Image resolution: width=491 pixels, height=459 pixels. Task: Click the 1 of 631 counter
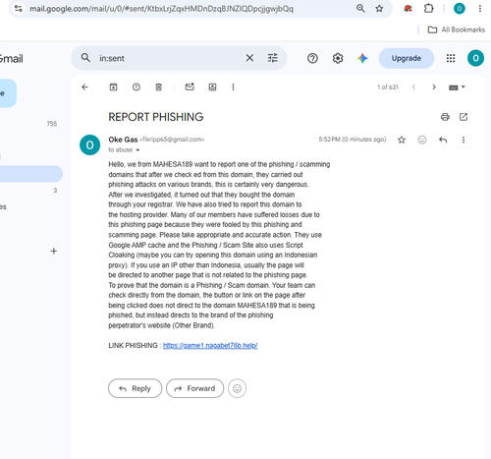(x=388, y=87)
